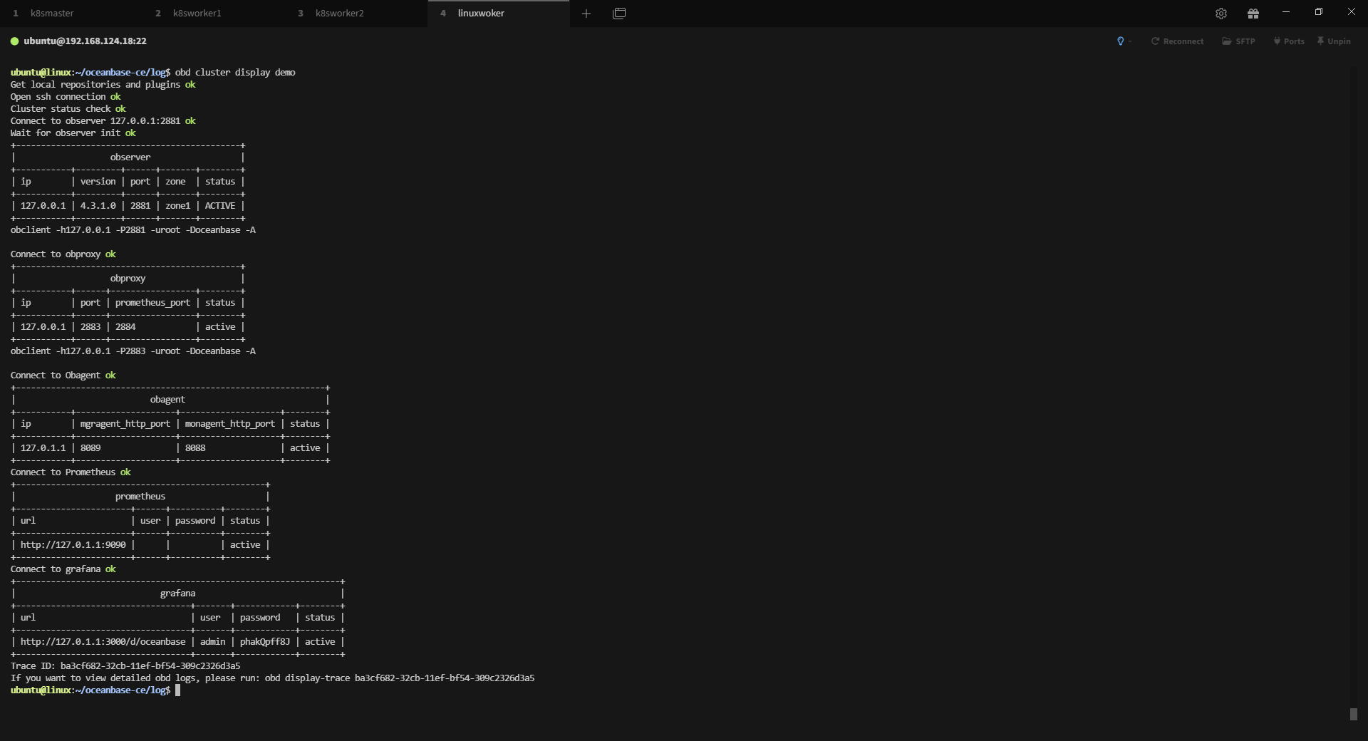The image size is (1368, 741).
Task: Click the terminal cursor at the prompt
Action: pos(178,690)
